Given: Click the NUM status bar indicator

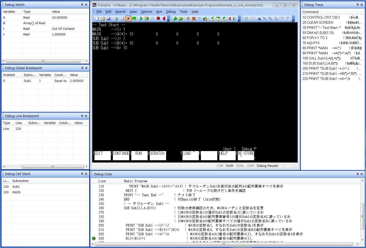Looking at the screenshot, I should (x=230, y=166).
